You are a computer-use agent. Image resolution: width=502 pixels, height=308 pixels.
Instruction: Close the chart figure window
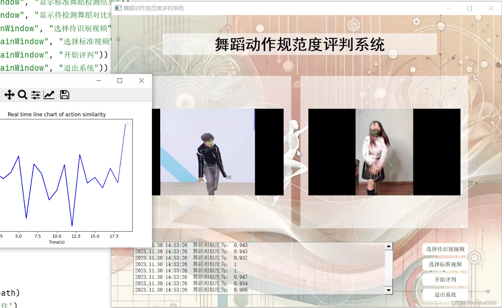(x=141, y=81)
